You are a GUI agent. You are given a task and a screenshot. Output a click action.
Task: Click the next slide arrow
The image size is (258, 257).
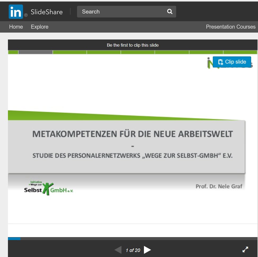148,250
